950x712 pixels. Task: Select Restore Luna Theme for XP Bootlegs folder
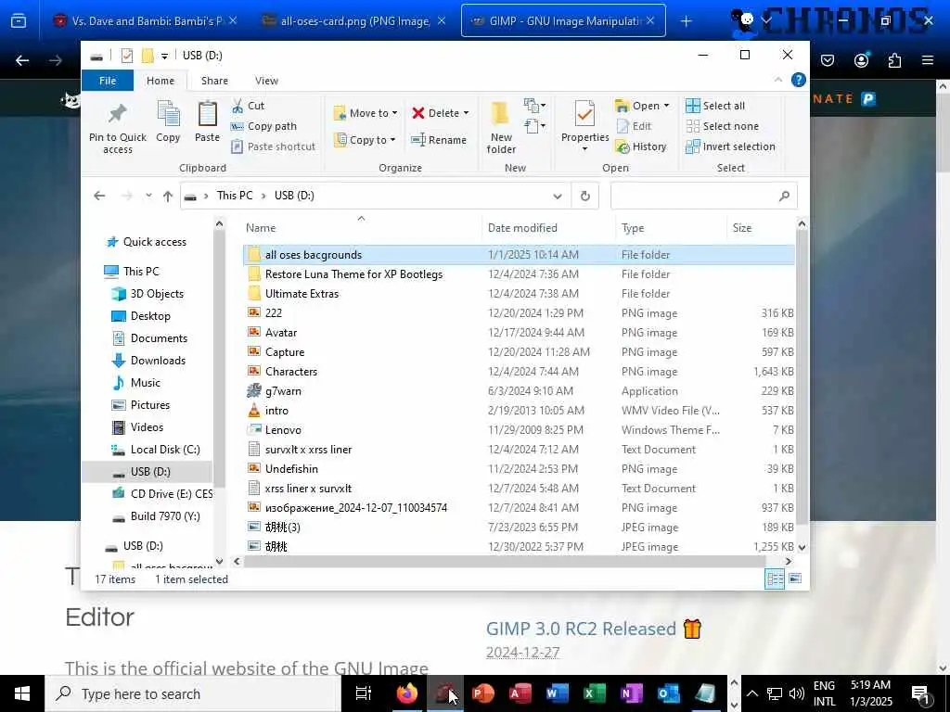tap(519, 273)
